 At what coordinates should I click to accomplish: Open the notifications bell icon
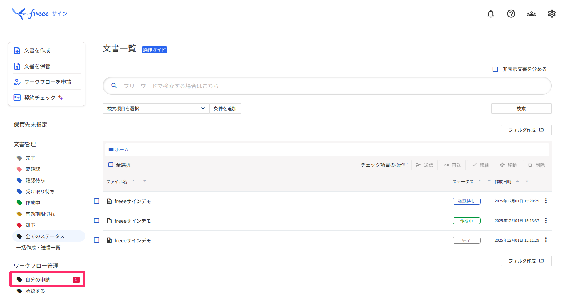pos(491,14)
